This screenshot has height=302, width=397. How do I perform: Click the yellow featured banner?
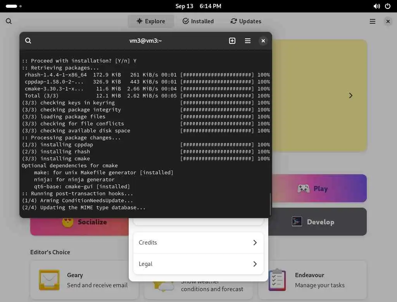pyautogui.click(x=319, y=95)
